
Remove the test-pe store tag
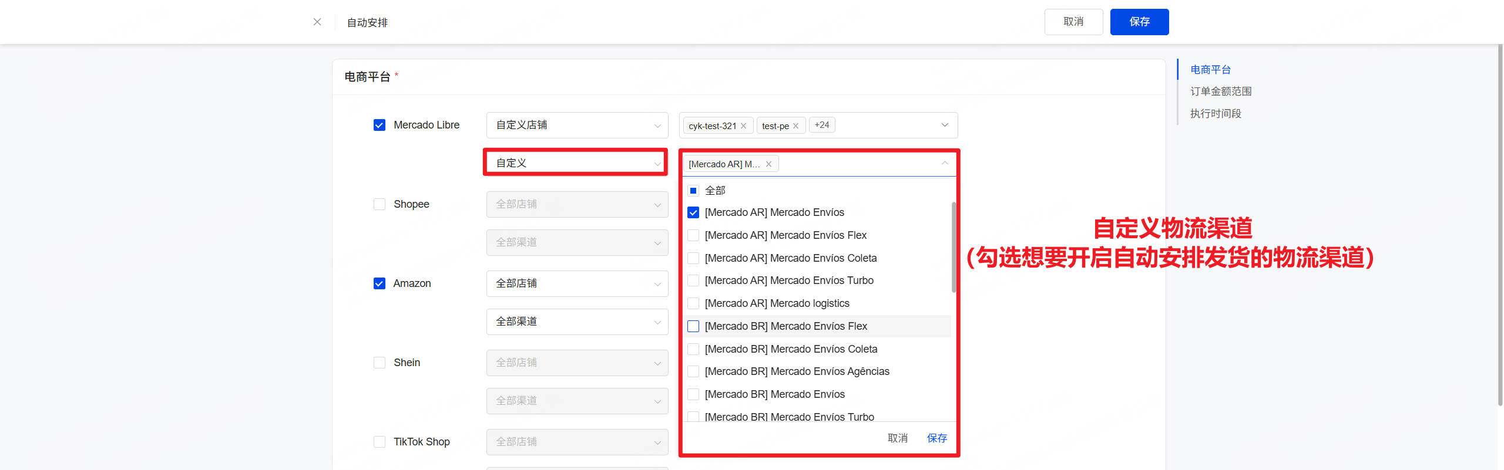(795, 126)
